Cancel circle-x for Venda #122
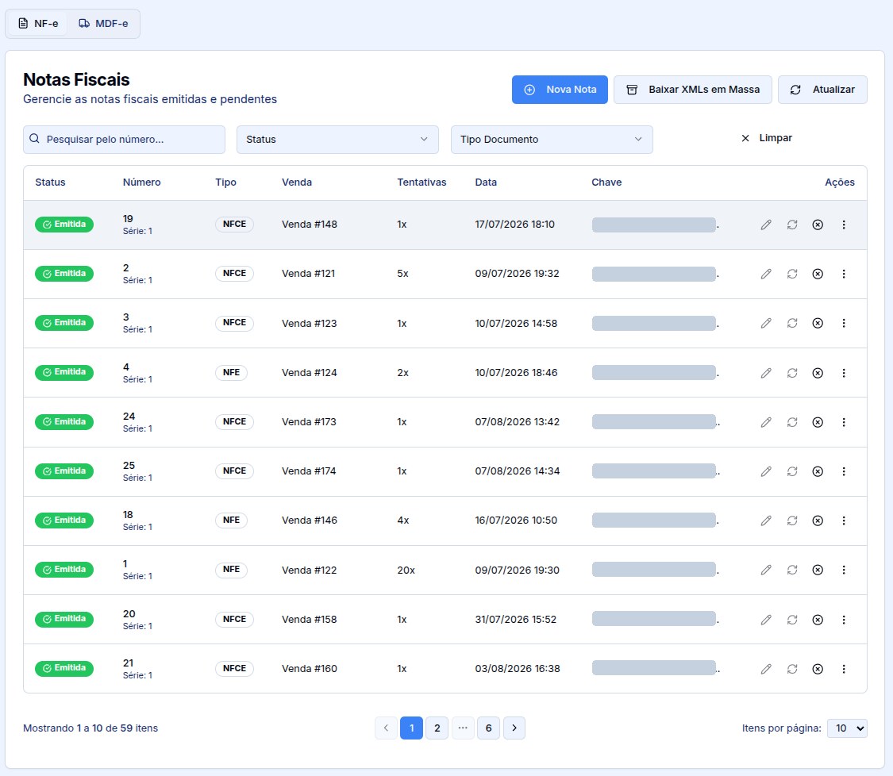This screenshot has height=776, width=893. tap(818, 570)
